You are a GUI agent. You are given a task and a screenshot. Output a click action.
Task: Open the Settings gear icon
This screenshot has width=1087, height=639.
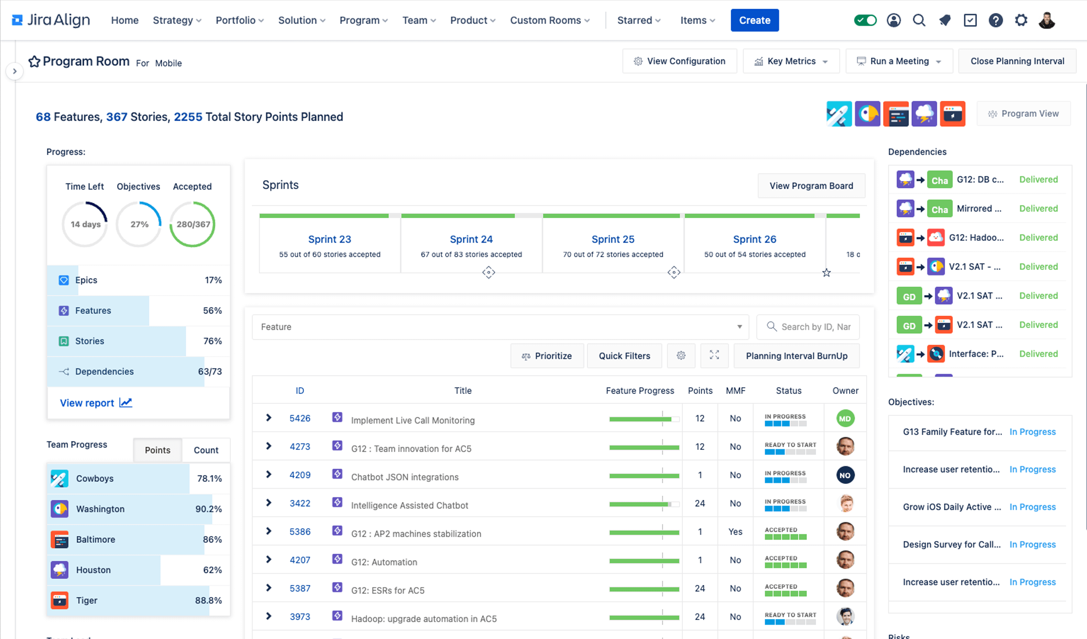(1021, 20)
